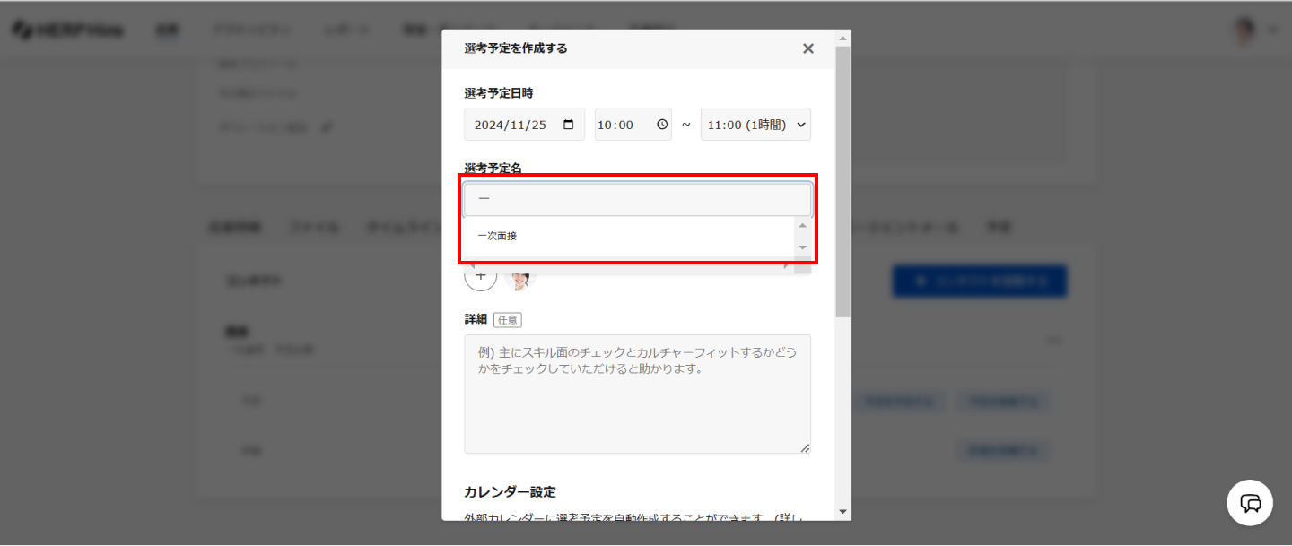Click the 選考予定日時 label
Screen dimensions: 1292x546
pyautogui.click(x=499, y=93)
